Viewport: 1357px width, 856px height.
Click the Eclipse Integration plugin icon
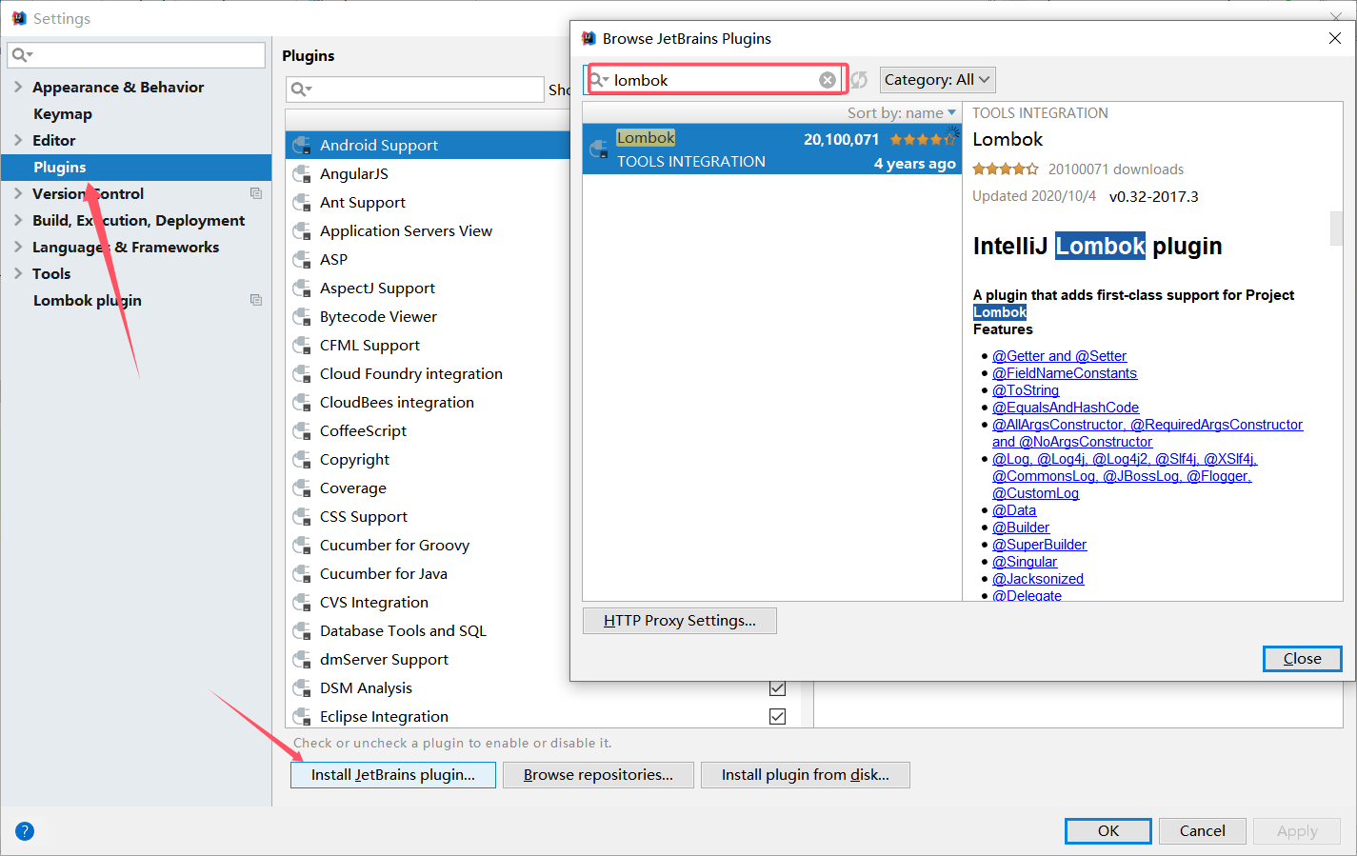pyautogui.click(x=302, y=717)
